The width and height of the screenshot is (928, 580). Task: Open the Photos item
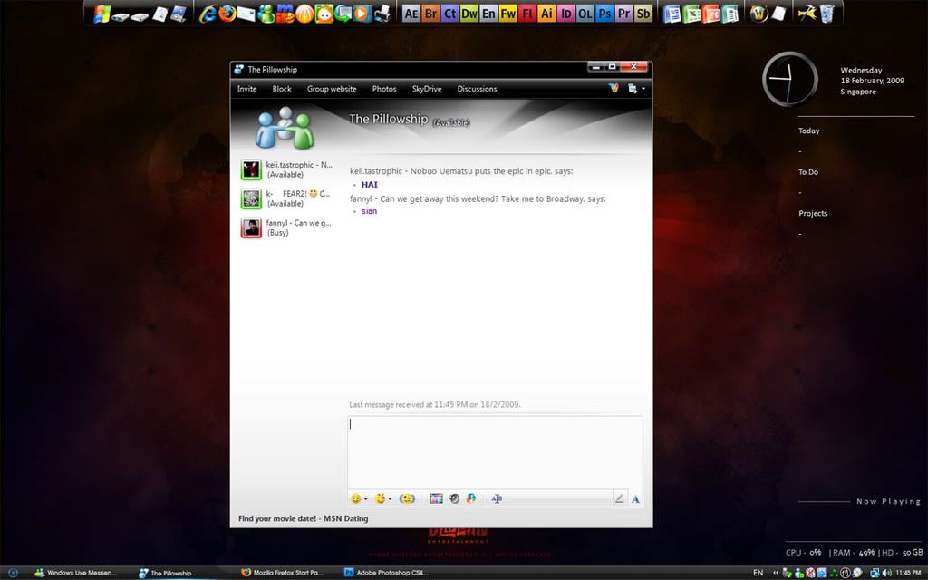[384, 89]
